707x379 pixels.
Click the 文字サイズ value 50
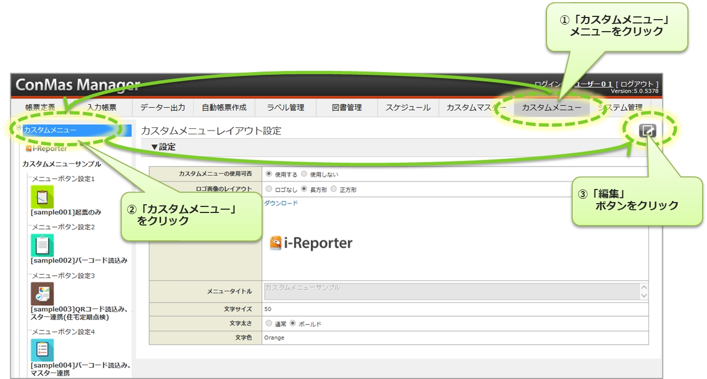[x=268, y=309]
